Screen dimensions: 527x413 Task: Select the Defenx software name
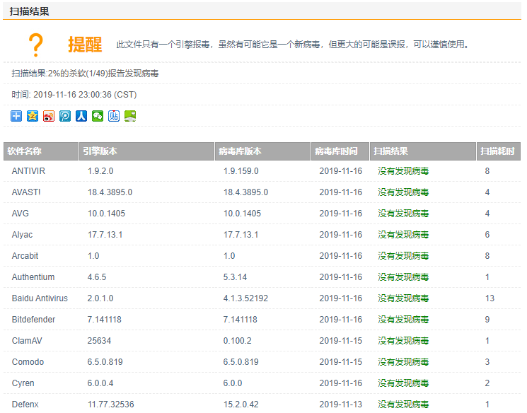(x=25, y=405)
